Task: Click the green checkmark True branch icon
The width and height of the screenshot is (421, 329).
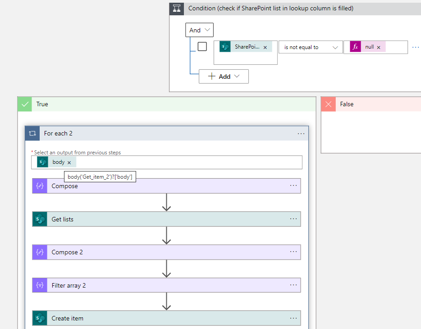Action: (x=25, y=104)
